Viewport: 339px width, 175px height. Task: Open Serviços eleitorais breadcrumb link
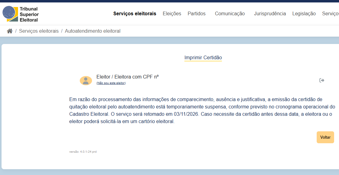[x=39, y=31]
